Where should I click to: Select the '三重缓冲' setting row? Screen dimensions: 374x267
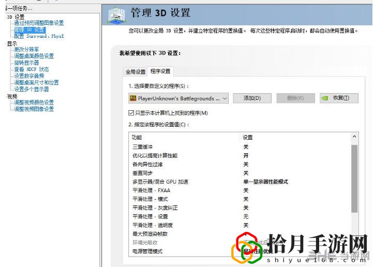click(x=240, y=147)
